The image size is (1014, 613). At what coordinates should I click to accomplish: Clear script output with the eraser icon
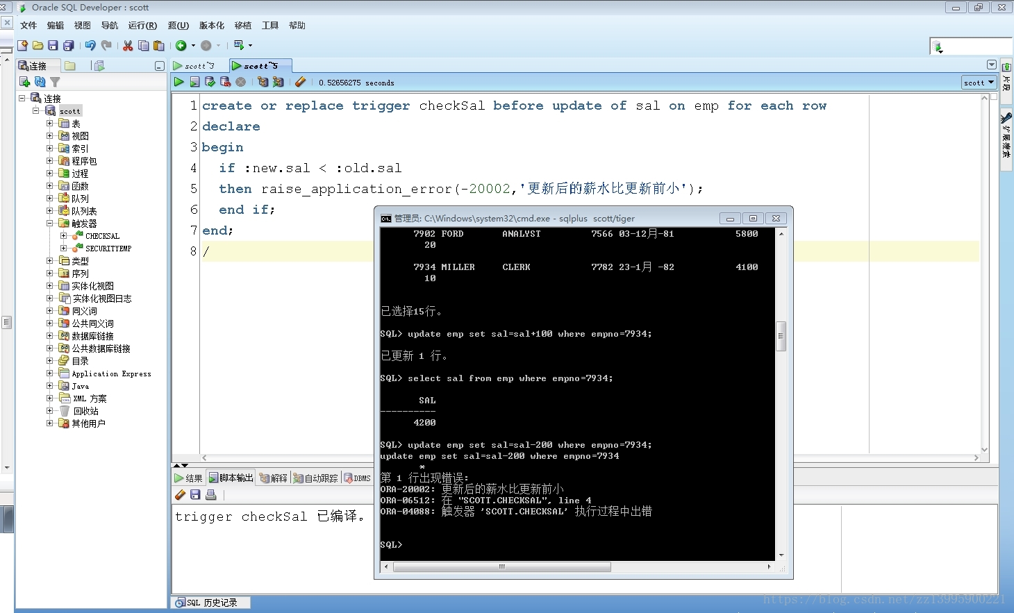tap(181, 495)
